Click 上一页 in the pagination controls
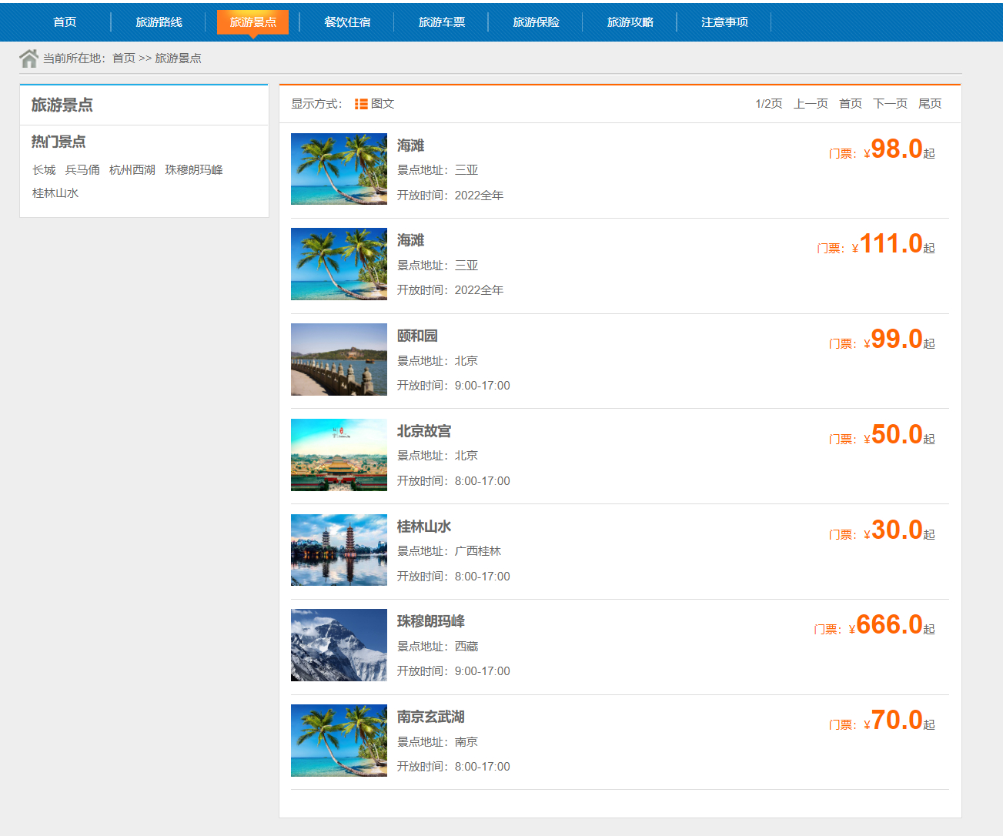The image size is (1003, 836). [810, 102]
